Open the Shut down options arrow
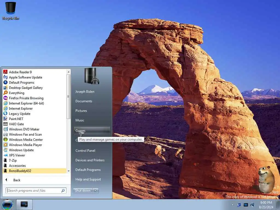 [95, 191]
